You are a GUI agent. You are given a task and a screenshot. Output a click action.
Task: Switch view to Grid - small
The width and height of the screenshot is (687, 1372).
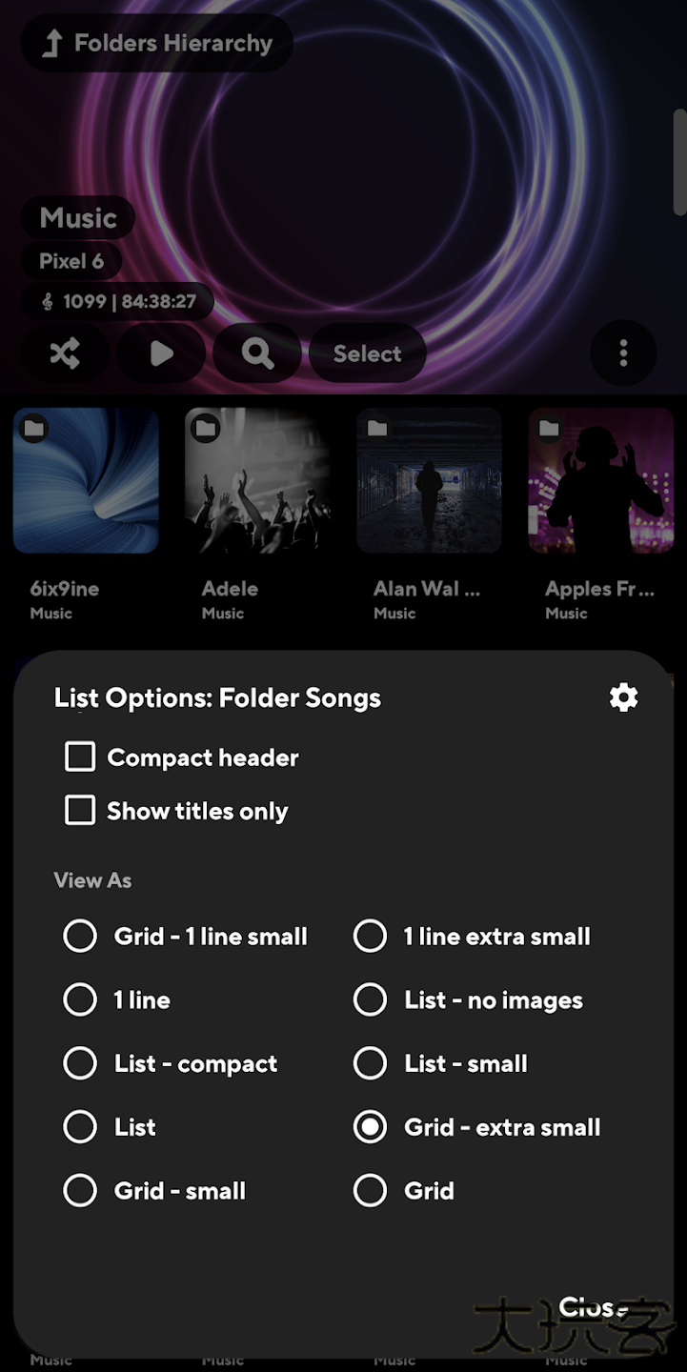click(x=80, y=1190)
